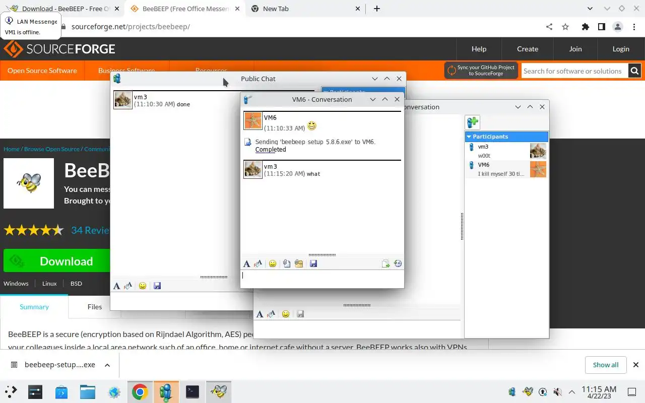Viewport: 645px width, 403px height.
Task: Click the splitter handle above VM6 Conversation toolbar
Action: tap(322, 255)
